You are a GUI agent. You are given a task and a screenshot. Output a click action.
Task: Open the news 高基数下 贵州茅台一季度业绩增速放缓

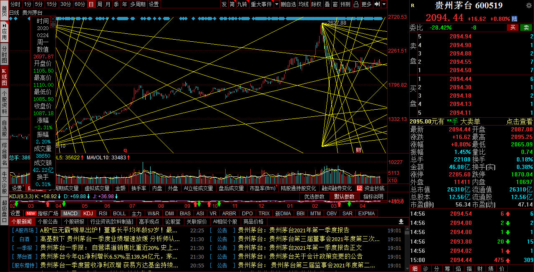(x=110, y=239)
